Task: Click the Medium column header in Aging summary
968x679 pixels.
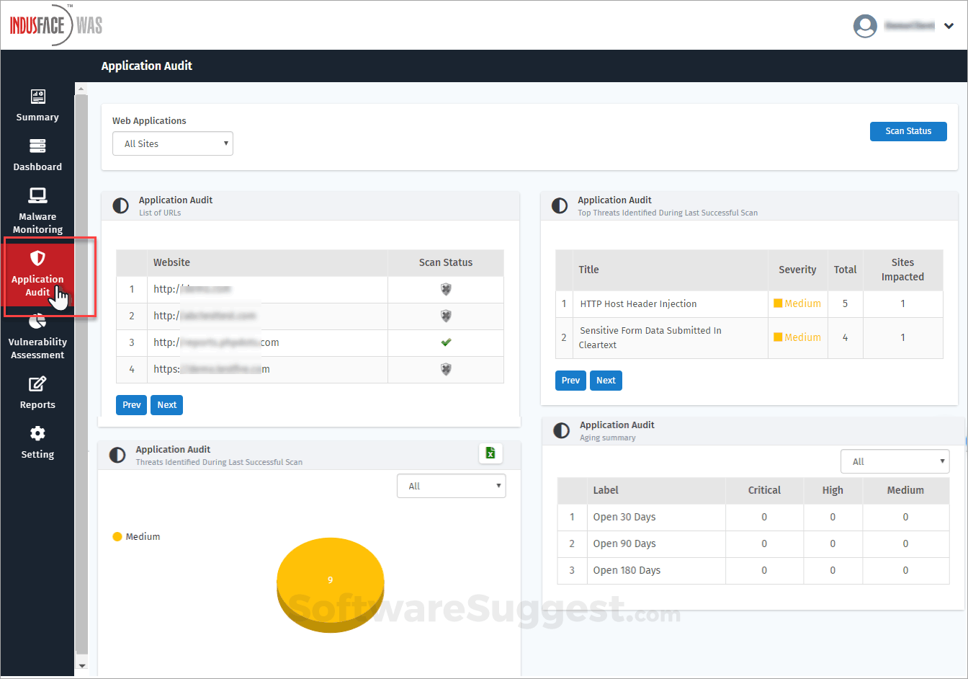Action: pos(905,490)
